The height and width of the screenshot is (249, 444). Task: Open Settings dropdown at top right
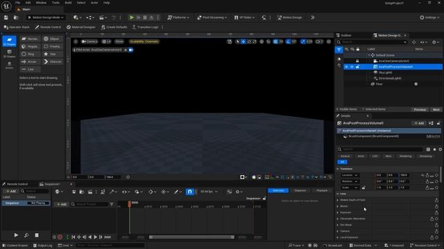pyautogui.click(x=429, y=17)
